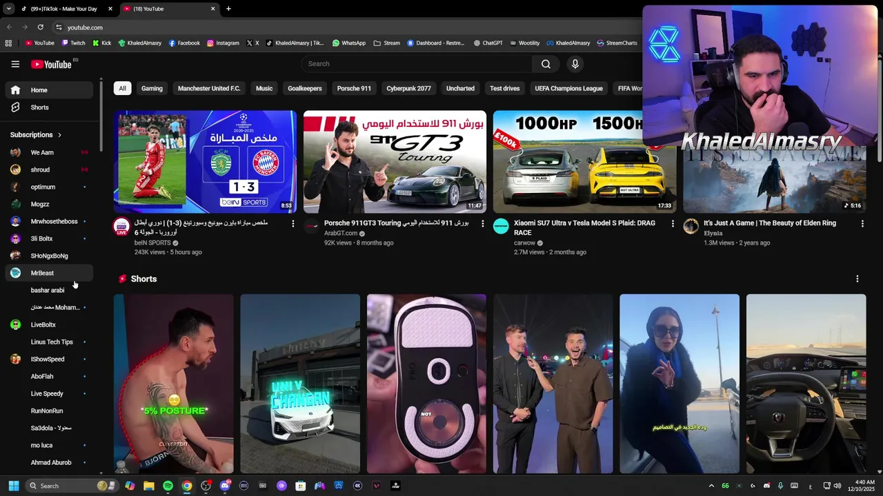Play the 1000HP vs 1500HP drag race thumbnail
Image resolution: width=883 pixels, height=496 pixels.
pyautogui.click(x=584, y=162)
